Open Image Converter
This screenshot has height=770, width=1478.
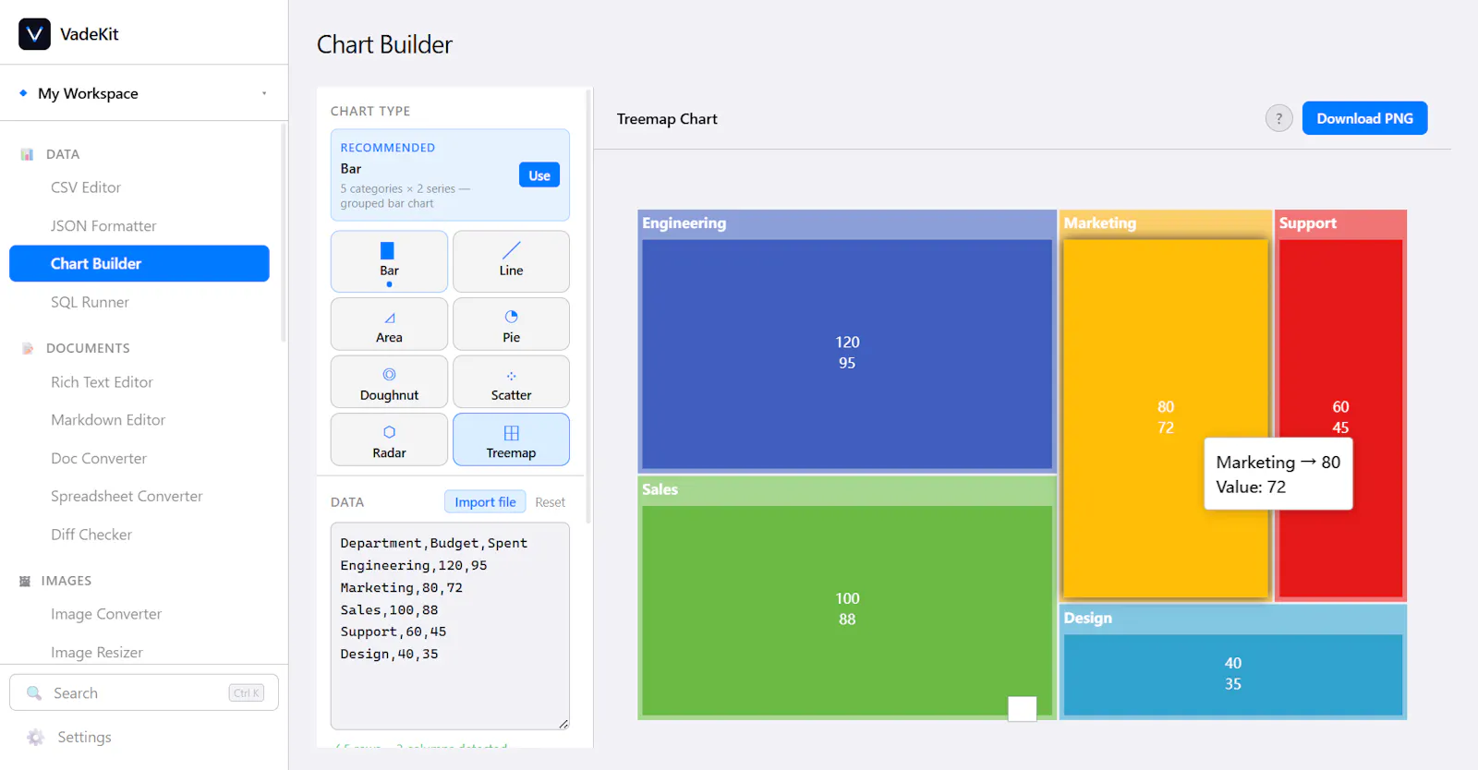pyautogui.click(x=106, y=614)
